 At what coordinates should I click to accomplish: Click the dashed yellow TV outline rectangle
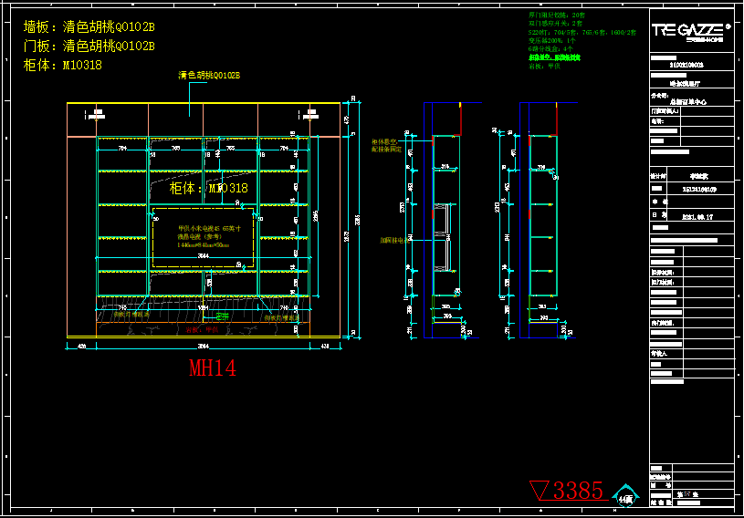(203, 237)
